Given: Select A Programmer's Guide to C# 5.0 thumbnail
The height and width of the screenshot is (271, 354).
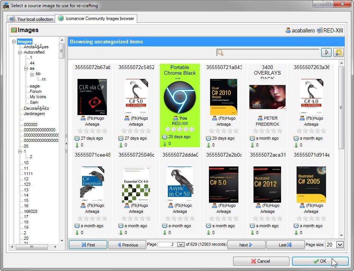Looking at the screenshot, I should [x=224, y=185].
